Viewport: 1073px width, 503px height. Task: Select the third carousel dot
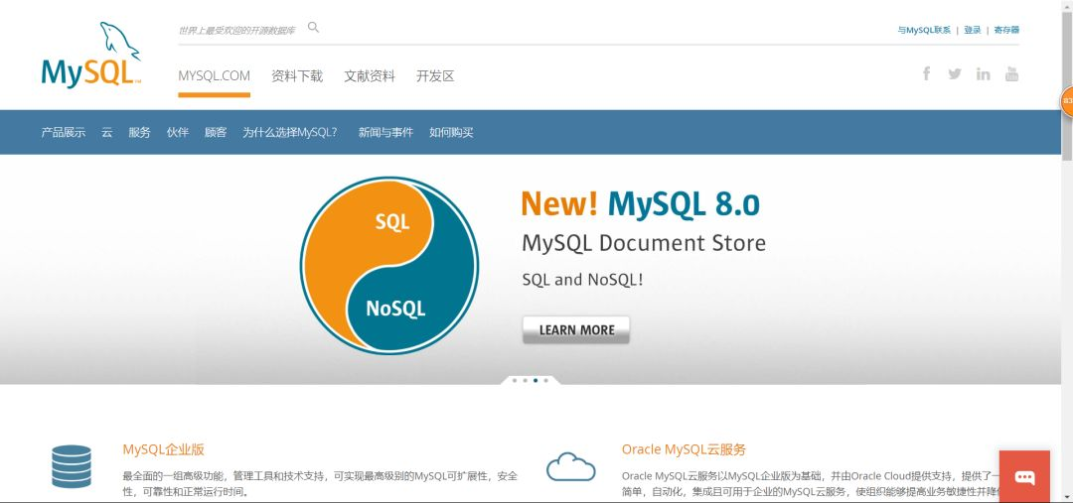(536, 380)
